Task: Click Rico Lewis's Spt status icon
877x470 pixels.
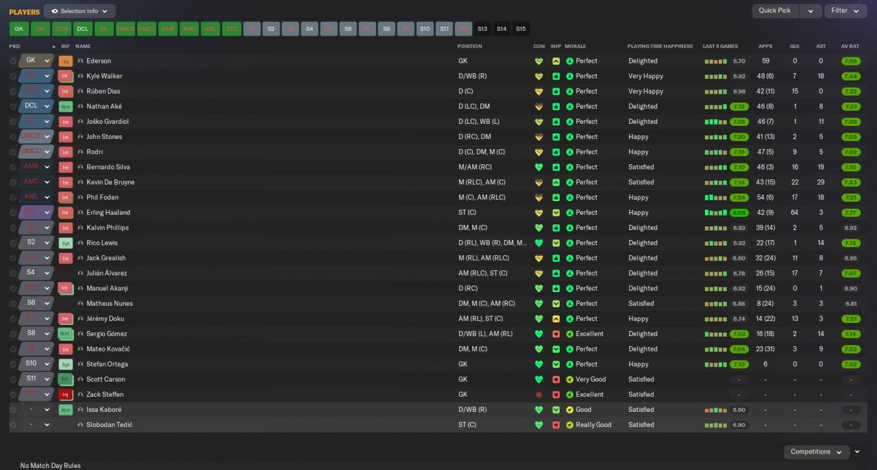Action: (x=66, y=243)
